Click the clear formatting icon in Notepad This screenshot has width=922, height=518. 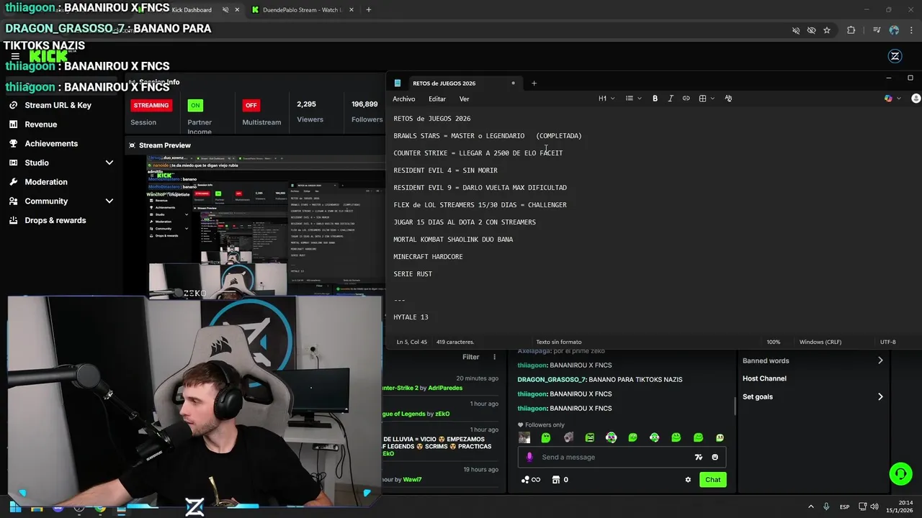tap(728, 99)
